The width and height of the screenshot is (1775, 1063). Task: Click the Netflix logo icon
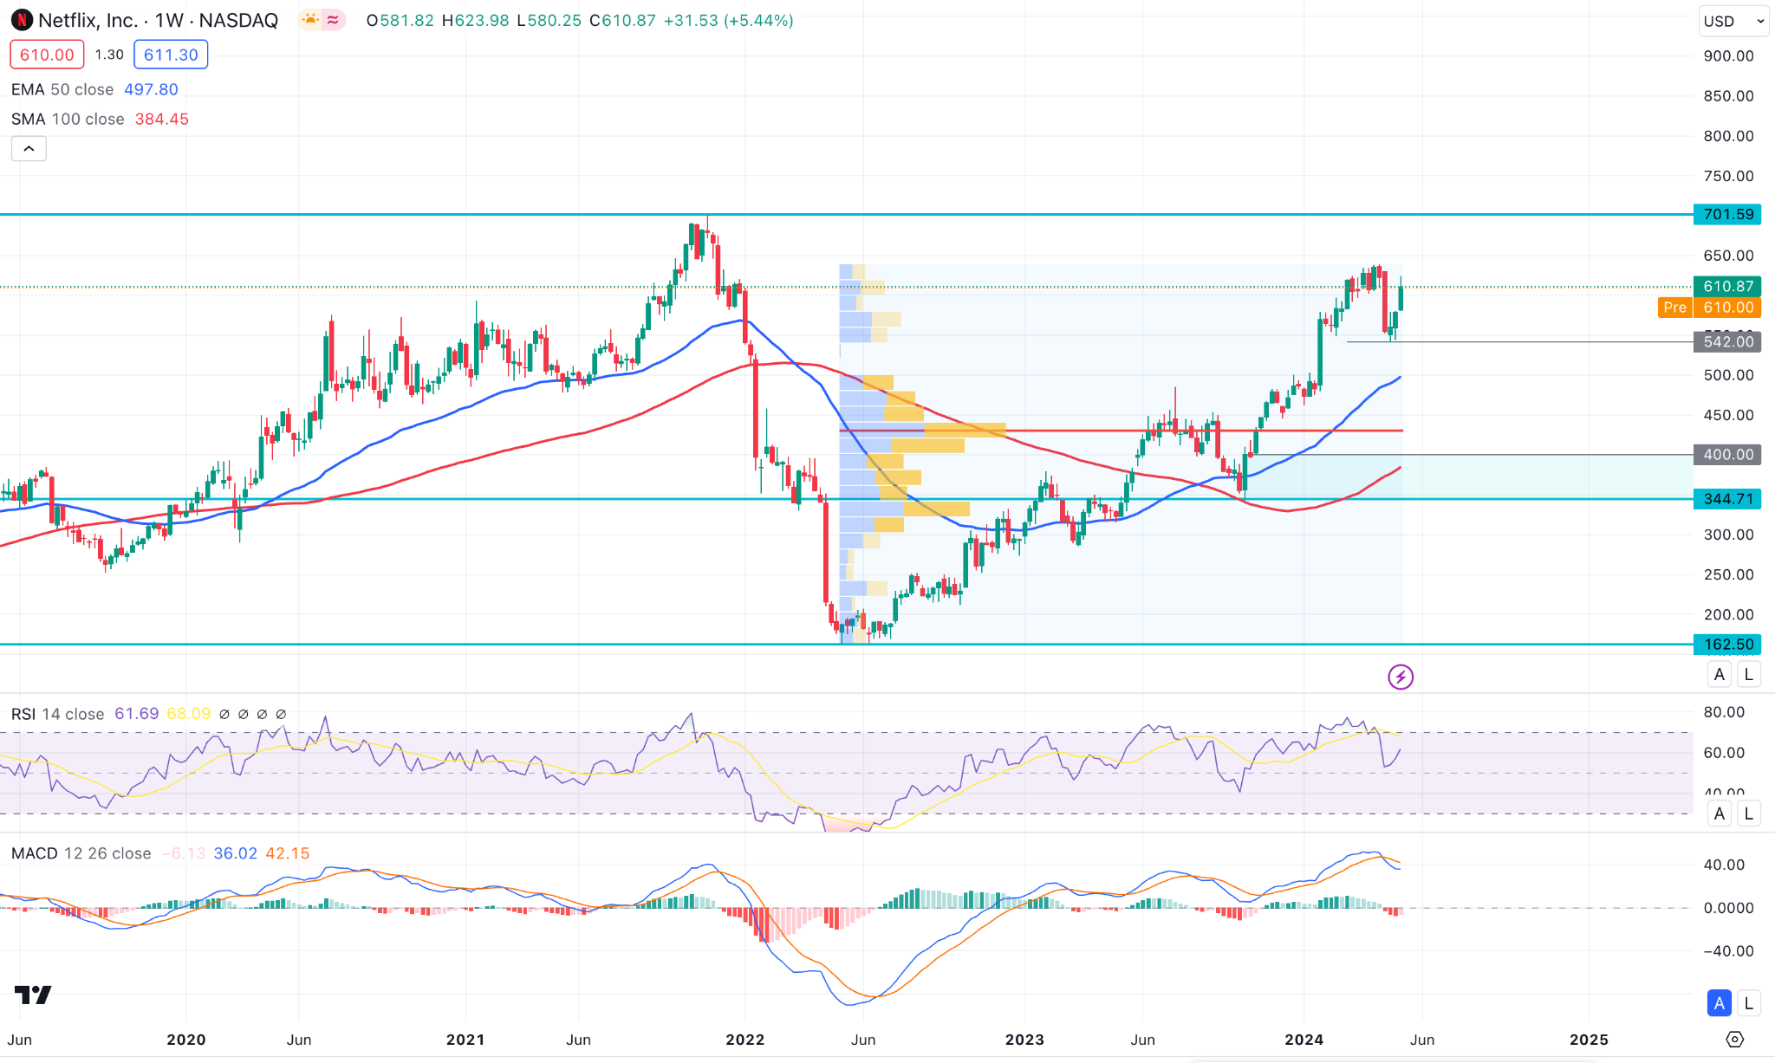pos(22,20)
